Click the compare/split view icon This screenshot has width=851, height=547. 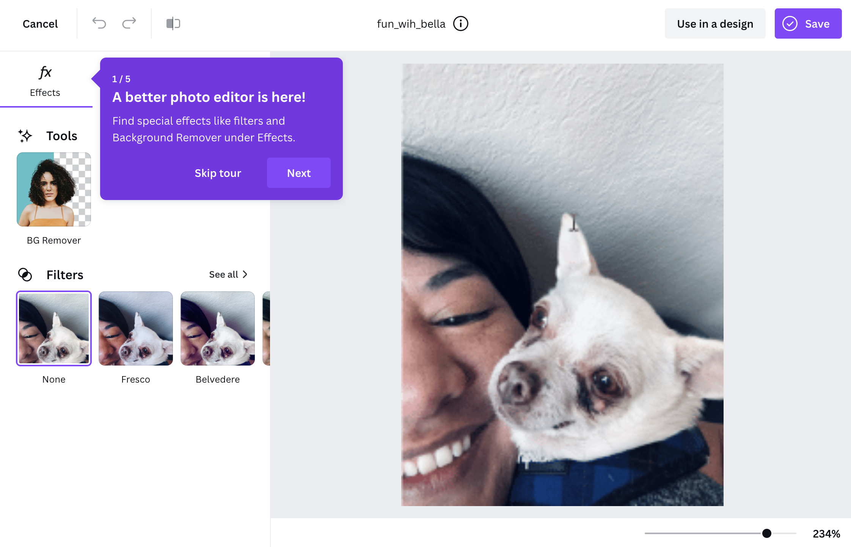[174, 23]
